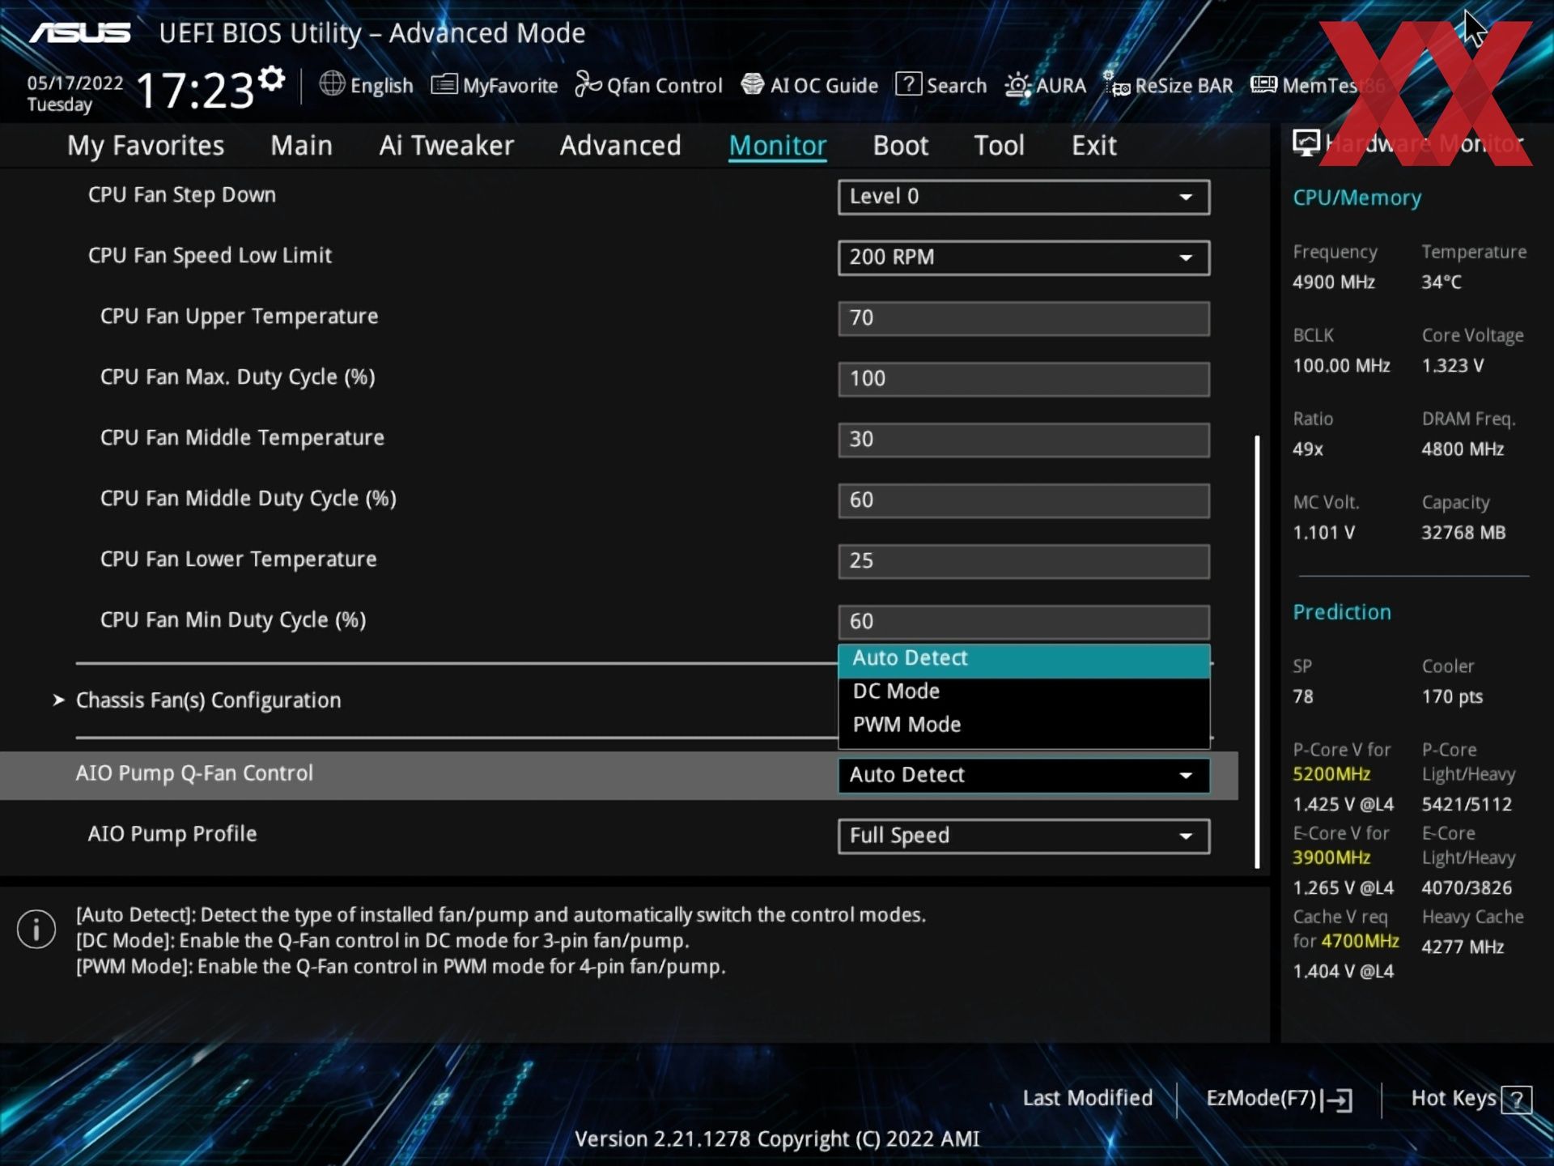Click CPU Fan Middle Duty Cycle field
The image size is (1554, 1166).
[1024, 500]
